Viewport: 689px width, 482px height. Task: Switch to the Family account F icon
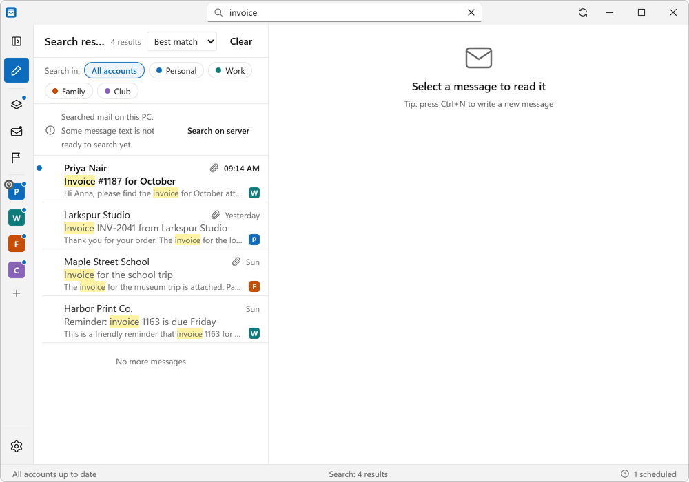pyautogui.click(x=17, y=244)
